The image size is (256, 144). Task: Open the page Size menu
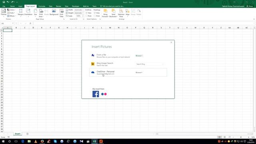click(36, 12)
